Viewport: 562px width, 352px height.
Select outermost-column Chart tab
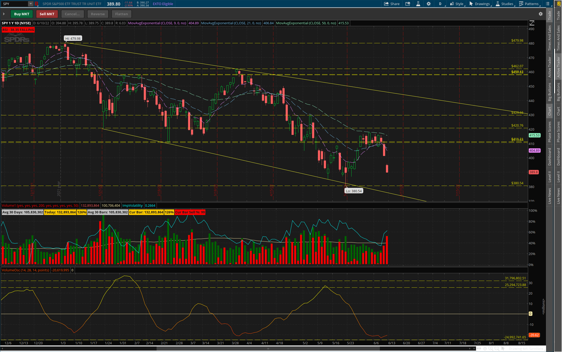(558, 111)
